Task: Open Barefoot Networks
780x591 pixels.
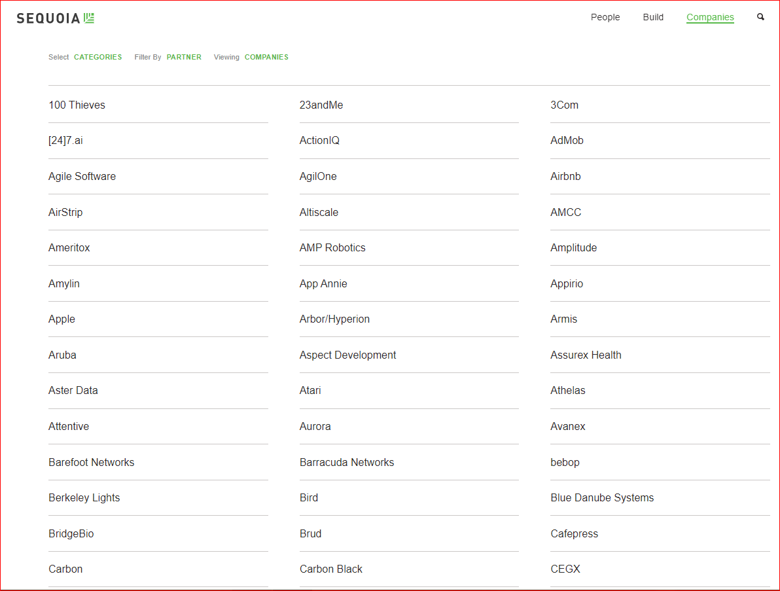Action: (91, 462)
